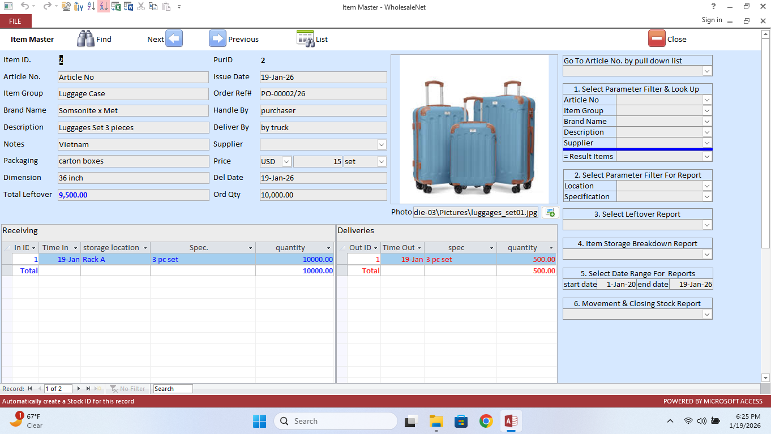Open the storage location column filter arrow
Viewport: 771px width, 434px height.
pos(145,247)
